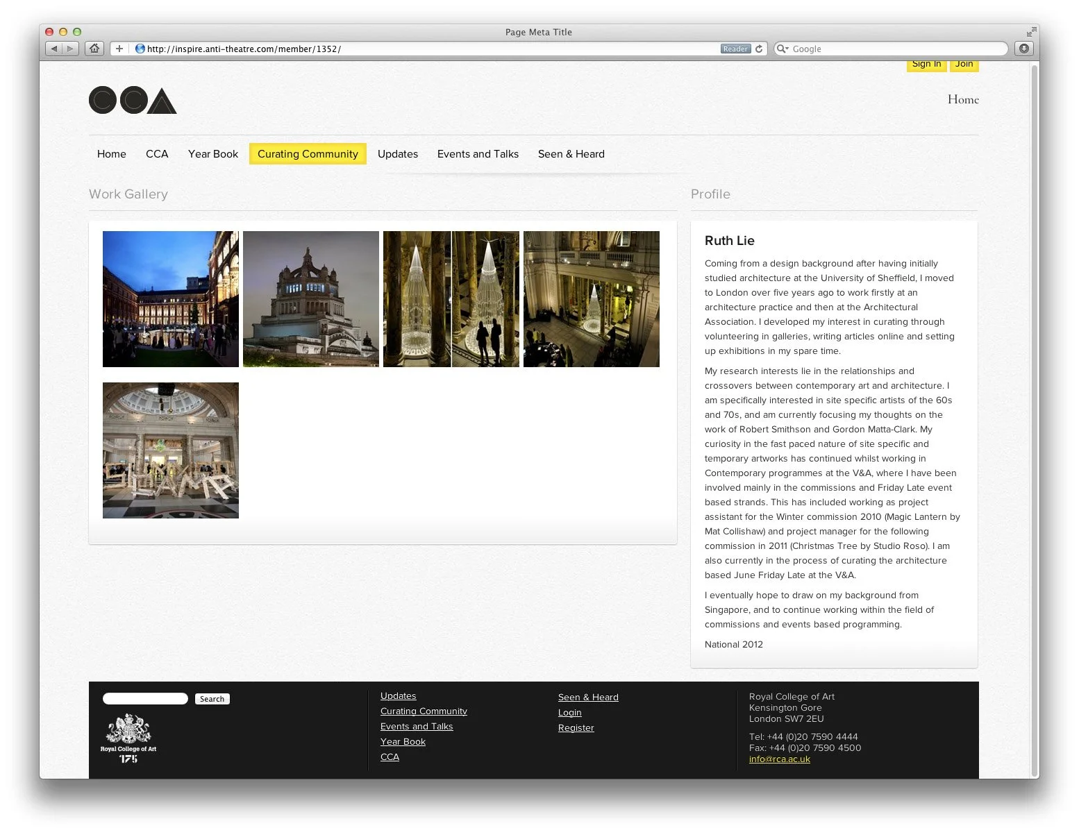
Task: Follow the footer CCA link
Action: [390, 757]
